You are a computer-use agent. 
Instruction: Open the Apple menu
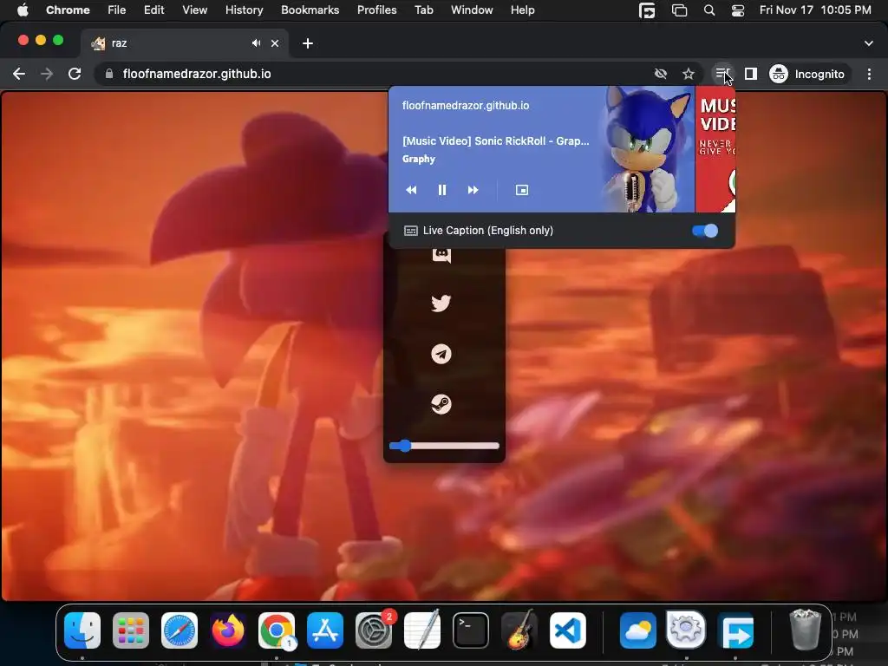[23, 10]
